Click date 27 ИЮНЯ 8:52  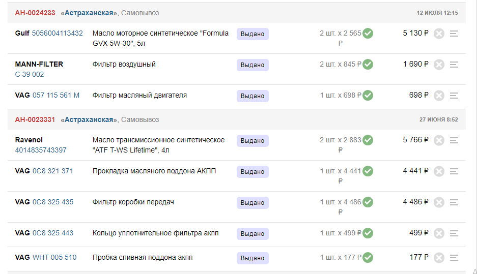[x=438, y=119]
